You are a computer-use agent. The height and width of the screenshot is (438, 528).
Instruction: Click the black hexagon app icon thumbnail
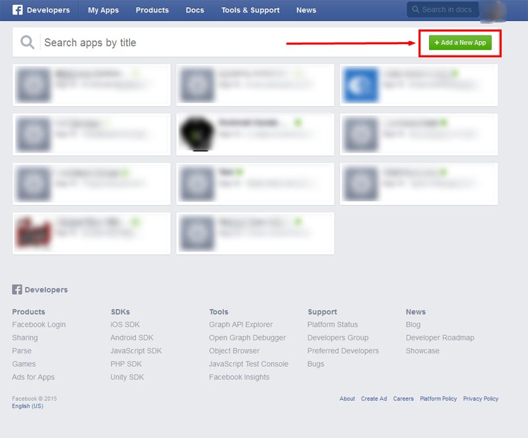coord(197,134)
